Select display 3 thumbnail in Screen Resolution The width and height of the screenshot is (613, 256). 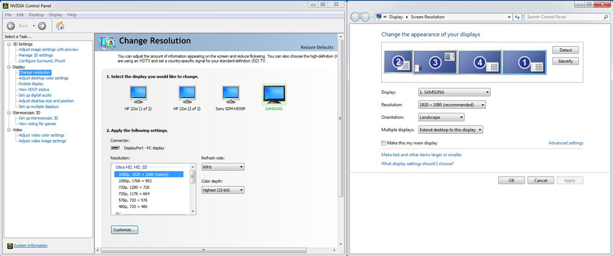click(435, 62)
